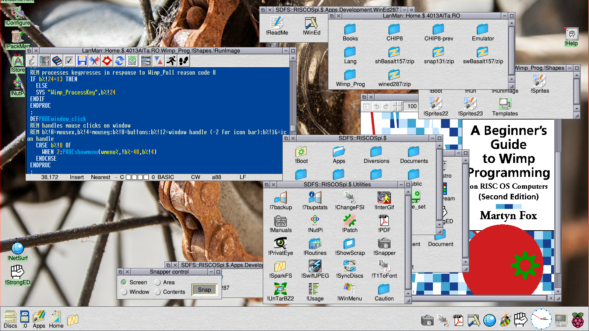This screenshot has width=589, height=331.
Task: Open Apps from the icon bar
Action: point(39,319)
